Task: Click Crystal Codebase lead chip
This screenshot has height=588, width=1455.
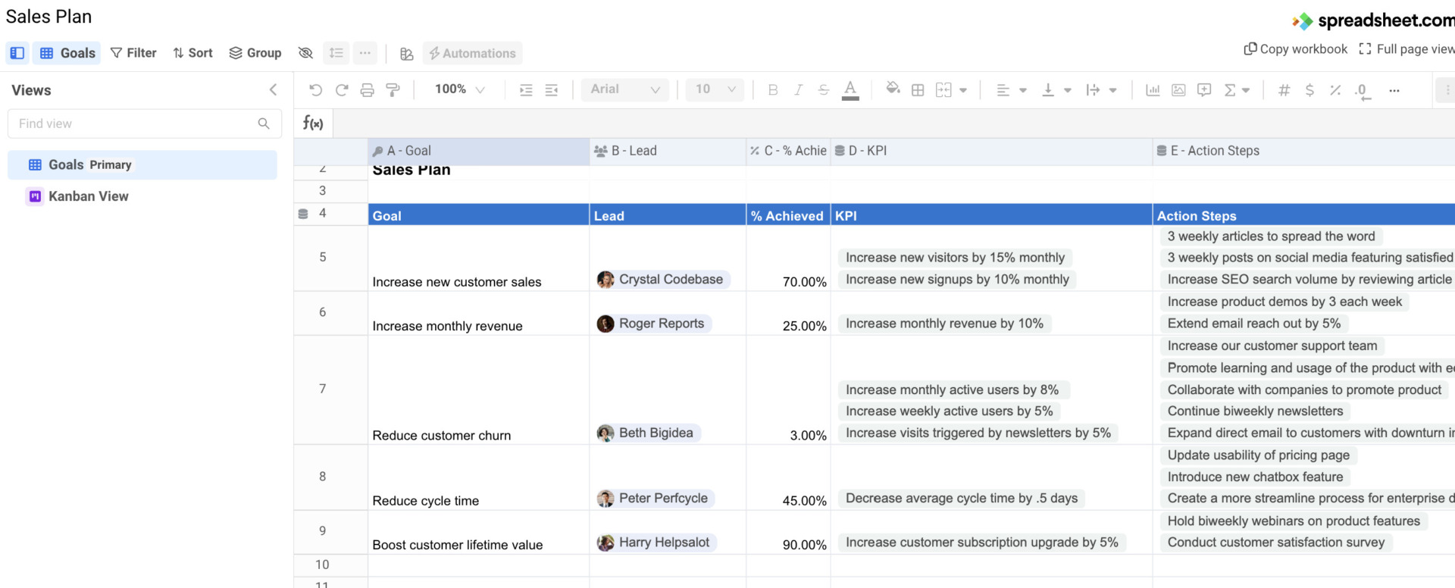Action: click(x=662, y=280)
